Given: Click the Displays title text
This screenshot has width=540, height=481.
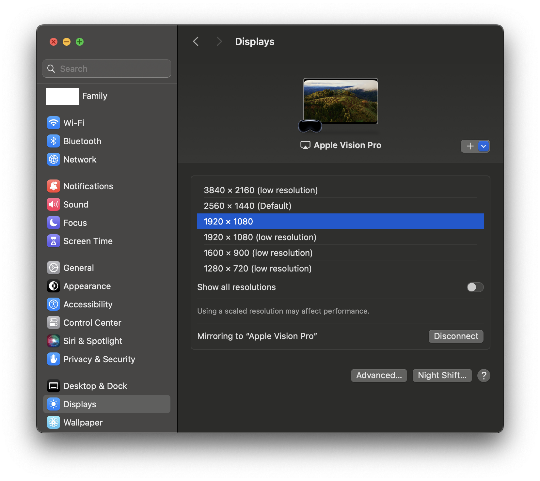Looking at the screenshot, I should pos(255,41).
